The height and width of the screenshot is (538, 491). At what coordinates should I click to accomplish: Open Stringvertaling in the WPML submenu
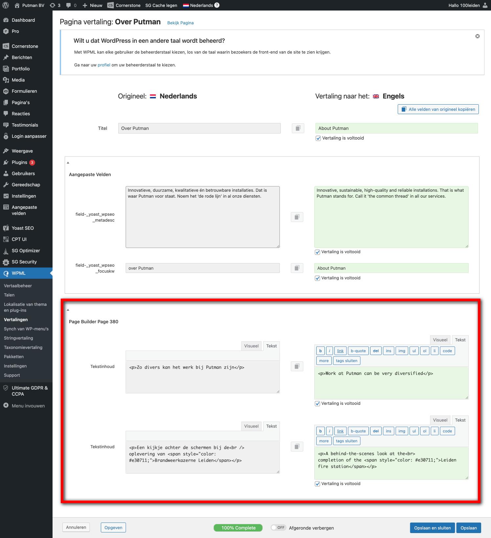pyautogui.click(x=18, y=338)
